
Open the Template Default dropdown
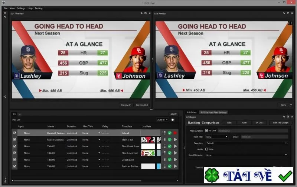pyautogui.click(x=247, y=143)
